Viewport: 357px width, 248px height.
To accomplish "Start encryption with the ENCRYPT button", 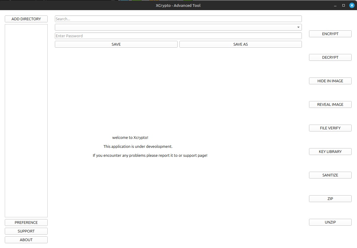I will click(x=330, y=34).
